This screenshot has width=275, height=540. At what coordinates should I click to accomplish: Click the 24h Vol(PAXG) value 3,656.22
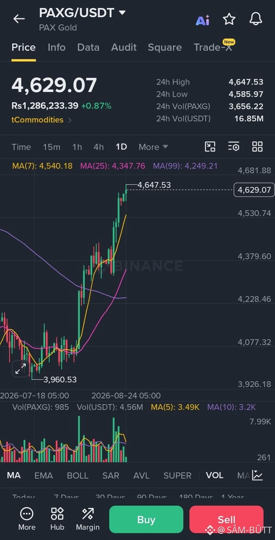point(246,106)
